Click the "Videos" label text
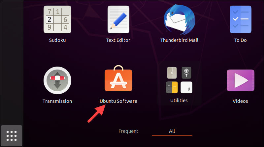Screen dimensions: 264x147 [240, 101]
